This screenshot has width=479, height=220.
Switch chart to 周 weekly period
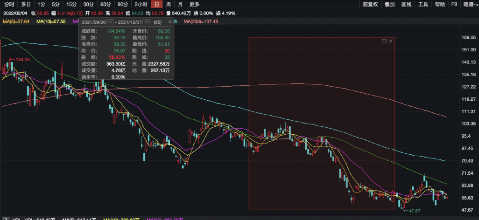168,4
